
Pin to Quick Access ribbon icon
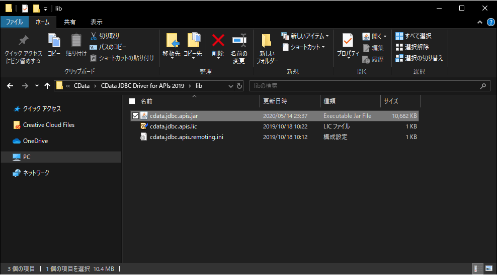tap(23, 49)
